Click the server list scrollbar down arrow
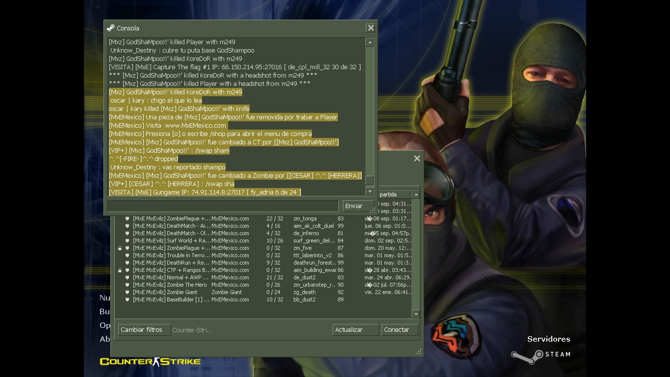The height and width of the screenshot is (377, 670). point(416,314)
